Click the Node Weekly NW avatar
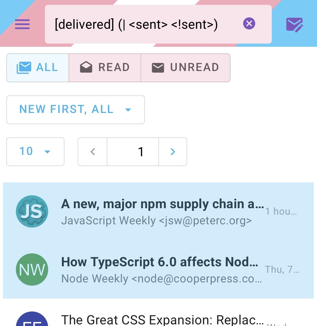 [x=32, y=270]
